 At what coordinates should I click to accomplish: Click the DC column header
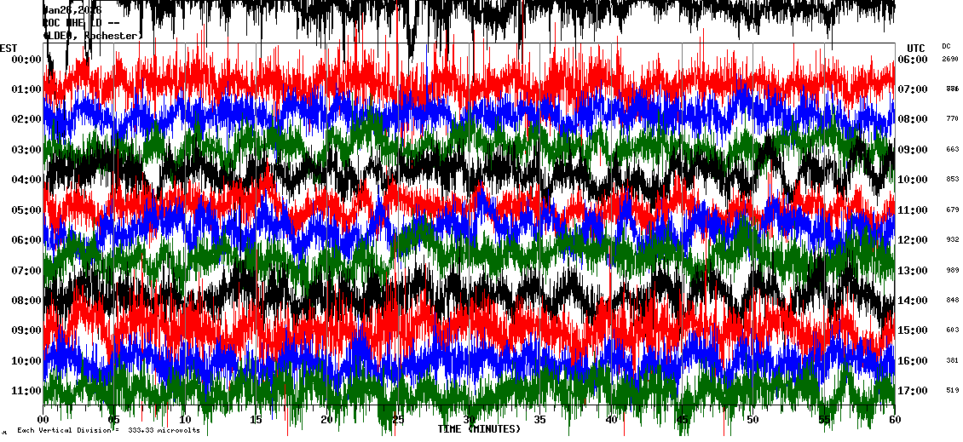(946, 46)
